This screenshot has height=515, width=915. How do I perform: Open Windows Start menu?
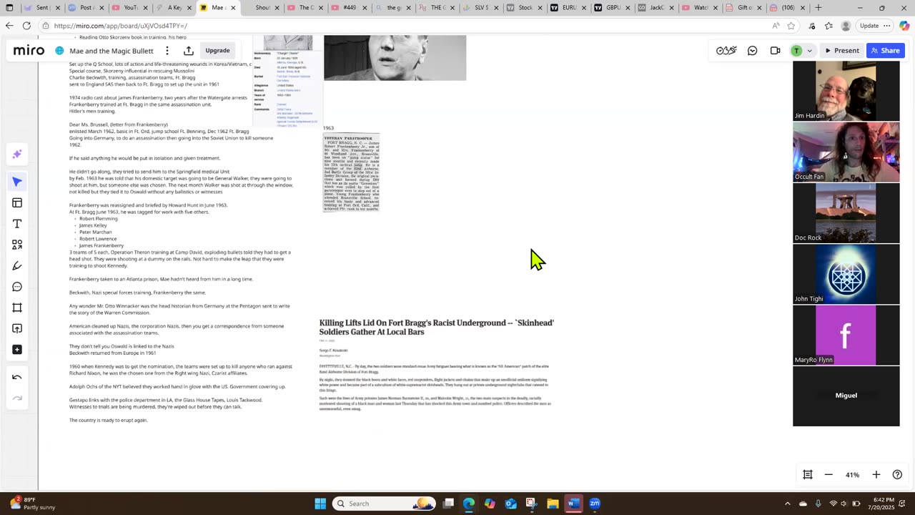[x=320, y=504]
